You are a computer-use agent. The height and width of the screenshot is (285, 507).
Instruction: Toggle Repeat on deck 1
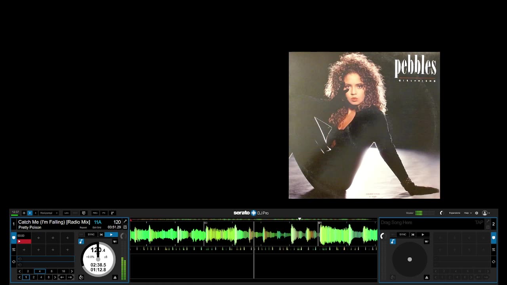click(83, 228)
